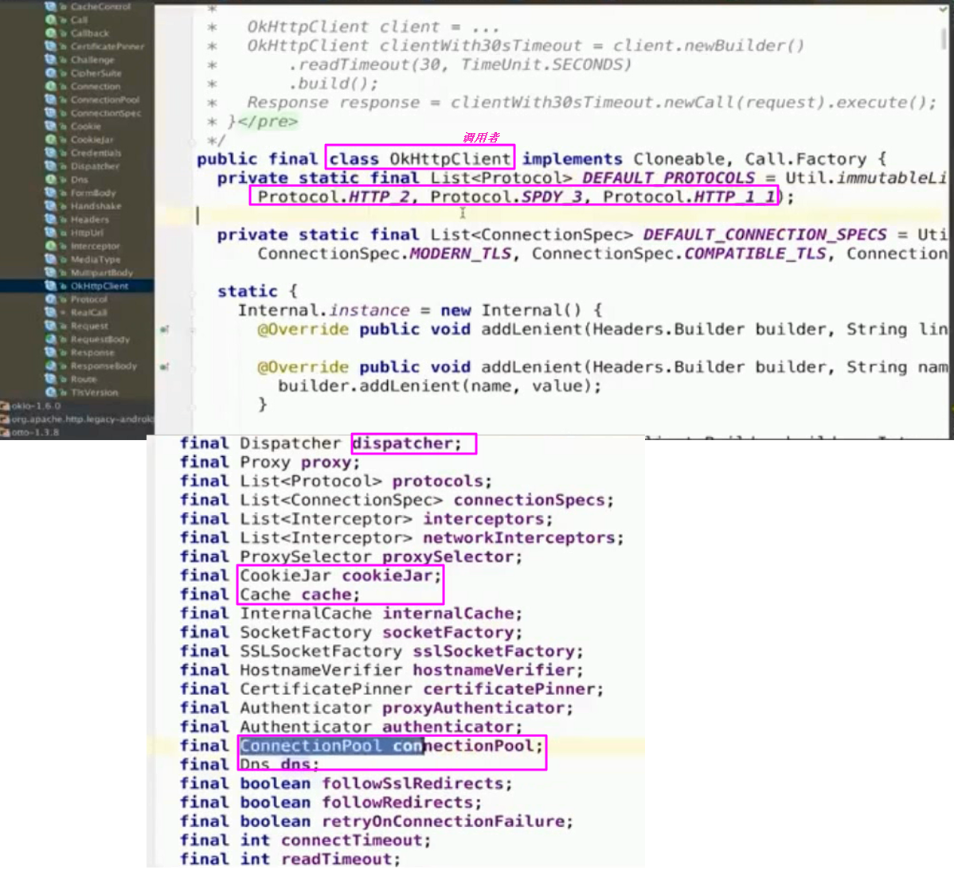Click the Connection interface icon
Screen dimensions: 954x874
[x=51, y=87]
